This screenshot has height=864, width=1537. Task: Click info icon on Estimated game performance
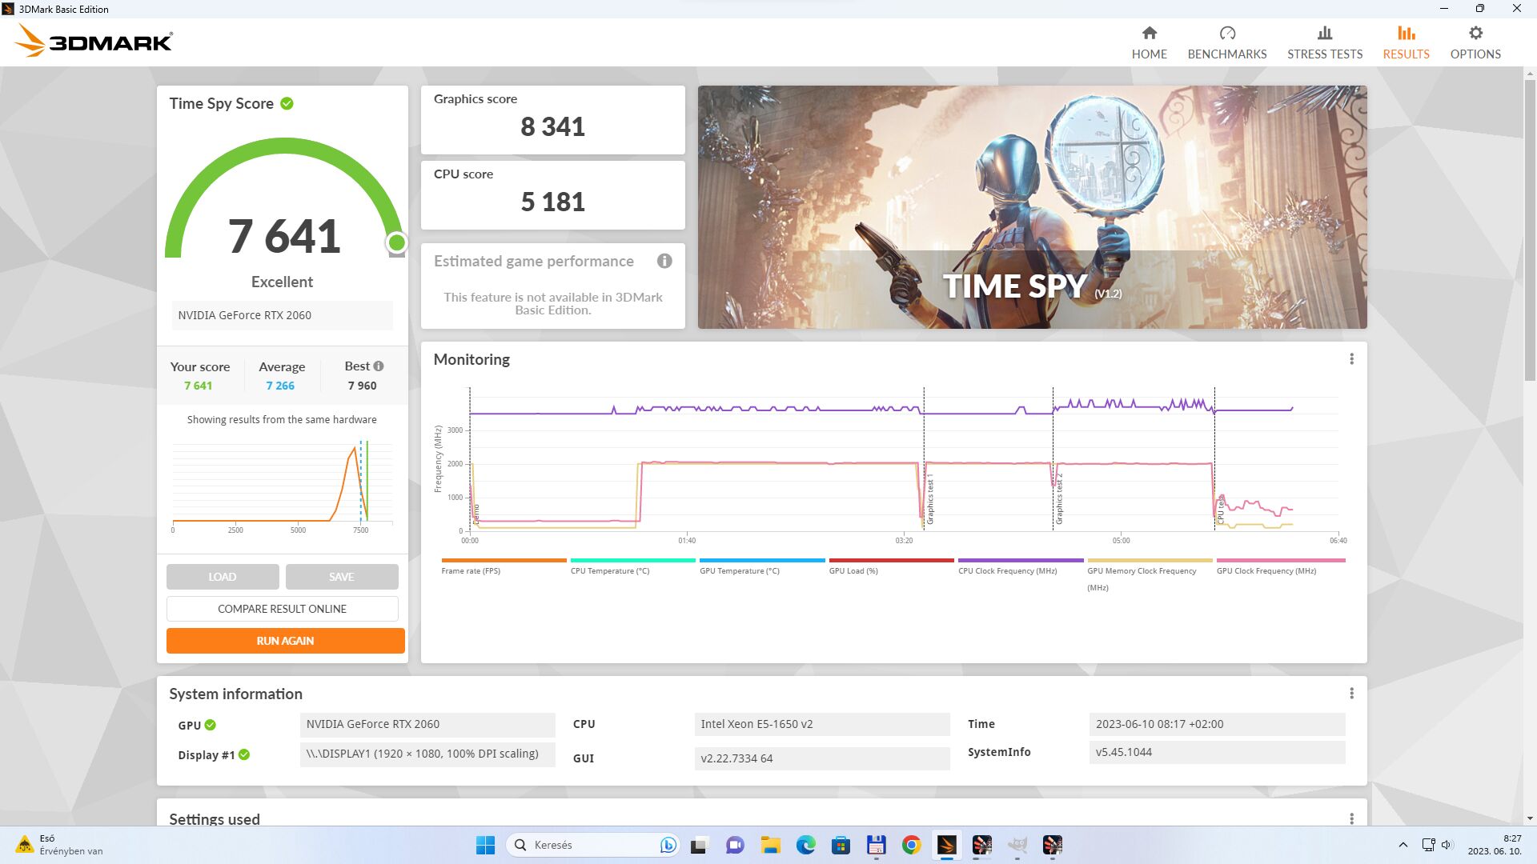pyautogui.click(x=664, y=261)
